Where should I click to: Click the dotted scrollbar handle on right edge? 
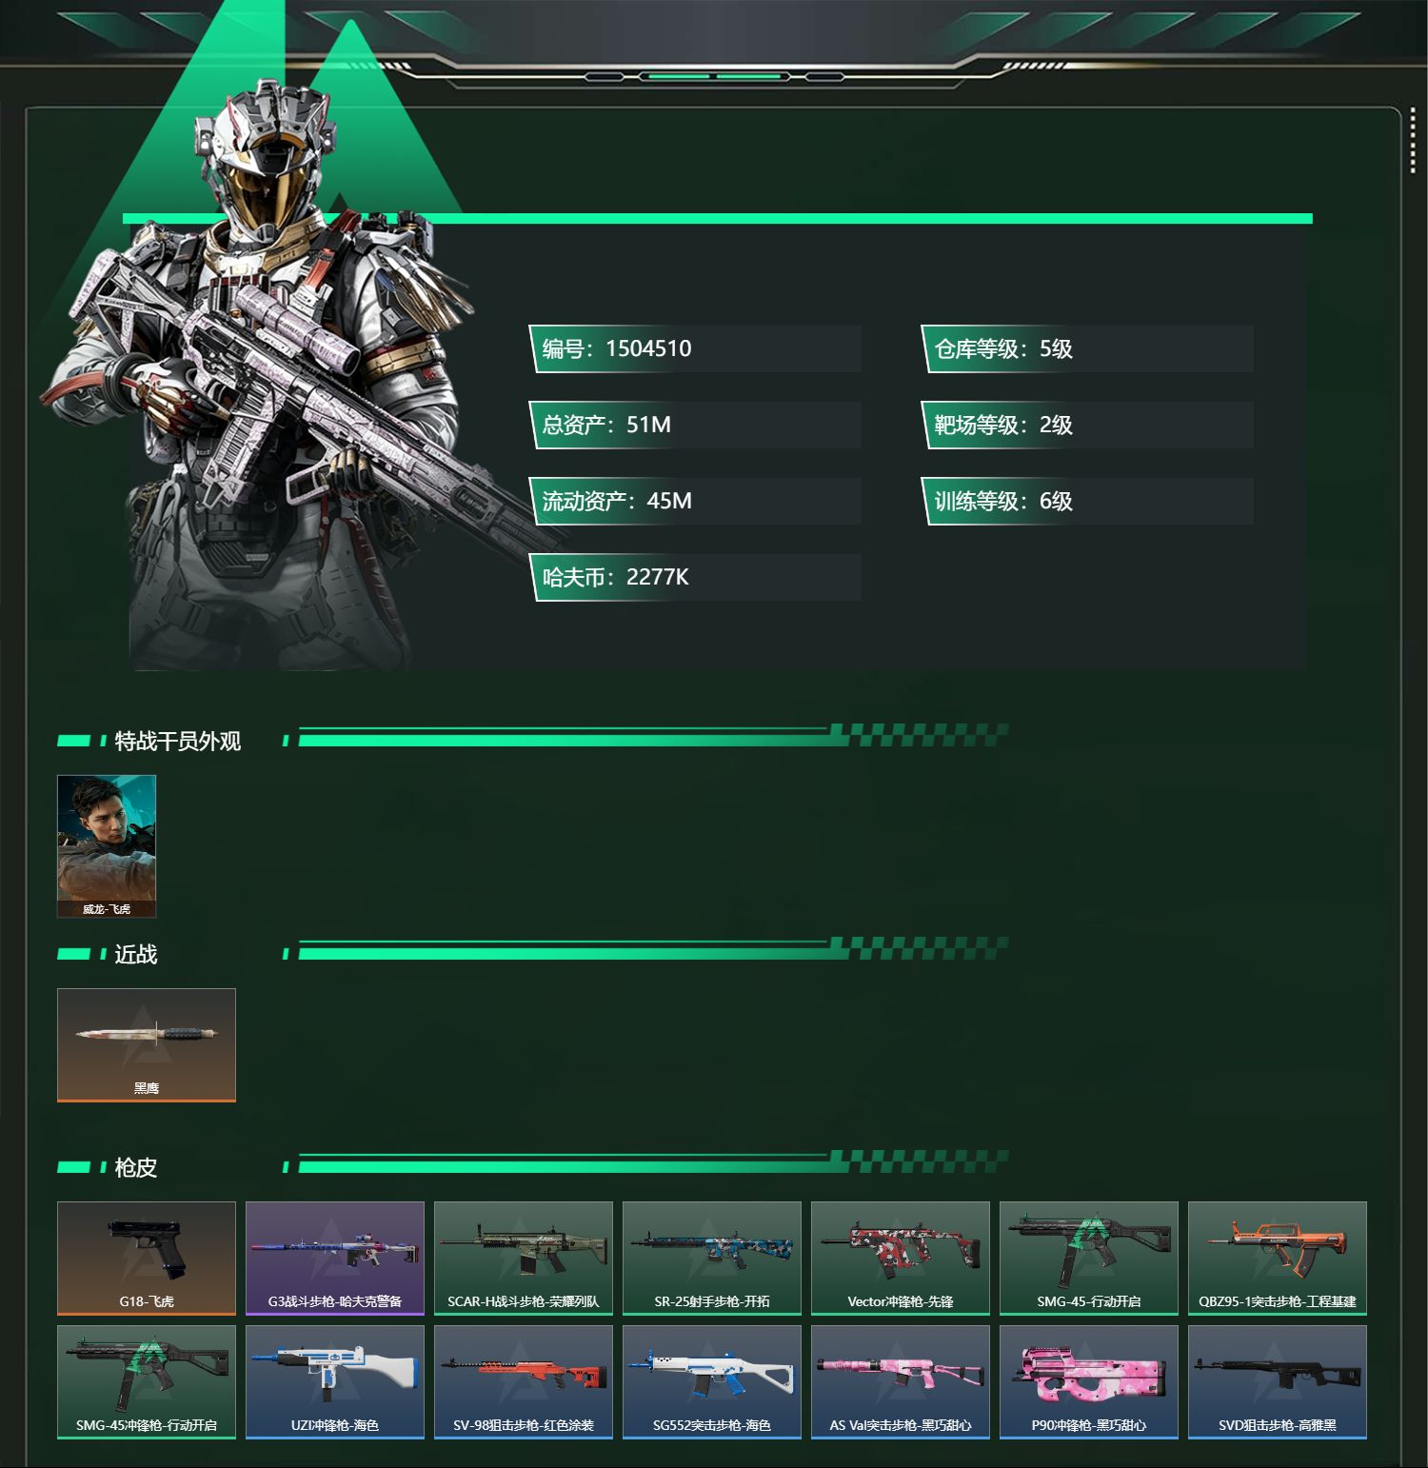(1413, 148)
